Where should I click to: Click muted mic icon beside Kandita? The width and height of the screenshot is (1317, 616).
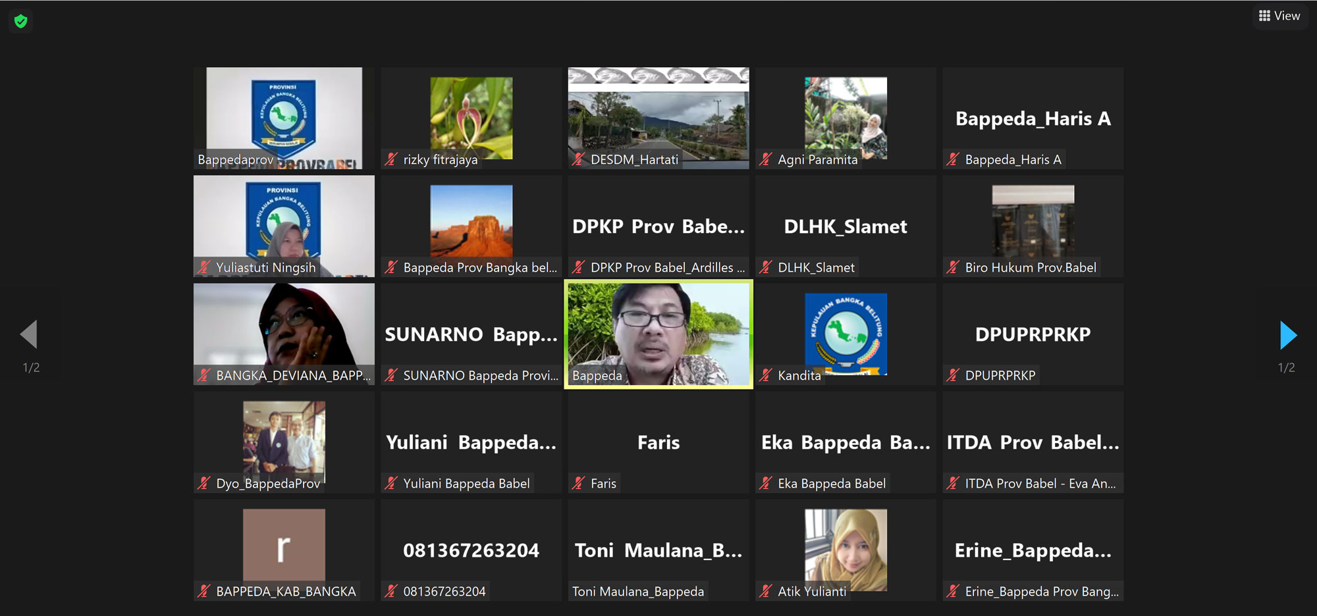[x=765, y=375]
